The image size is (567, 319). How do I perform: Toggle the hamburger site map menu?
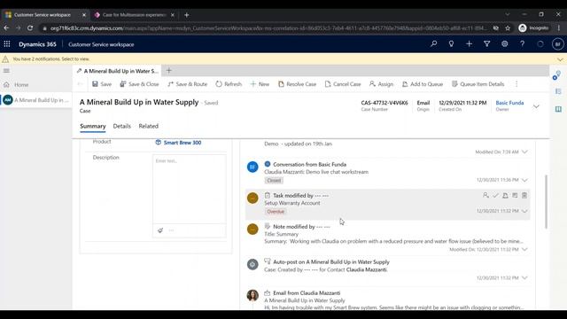click(6, 71)
